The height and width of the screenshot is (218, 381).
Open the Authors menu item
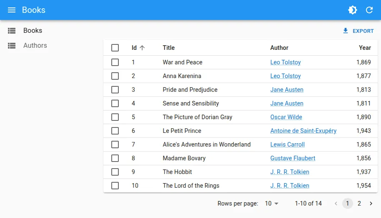35,46
